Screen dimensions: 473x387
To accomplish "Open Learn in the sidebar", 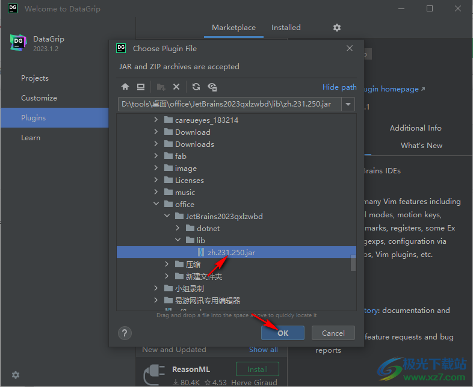I will tap(31, 138).
